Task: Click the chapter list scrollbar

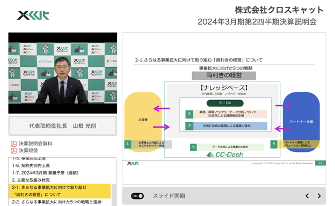Action: (114, 195)
